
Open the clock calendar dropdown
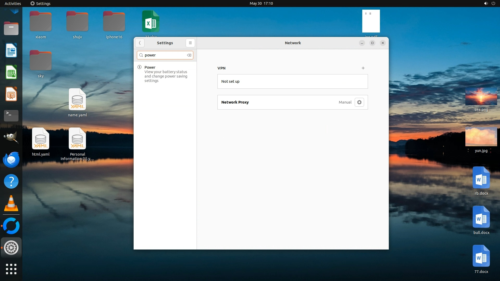click(x=261, y=3)
